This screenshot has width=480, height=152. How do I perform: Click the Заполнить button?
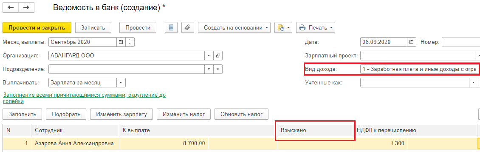click(23, 114)
